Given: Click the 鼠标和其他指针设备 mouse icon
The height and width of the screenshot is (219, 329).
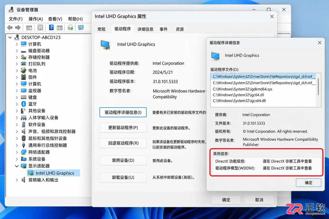Looking at the screenshot, I should tap(23, 138).
